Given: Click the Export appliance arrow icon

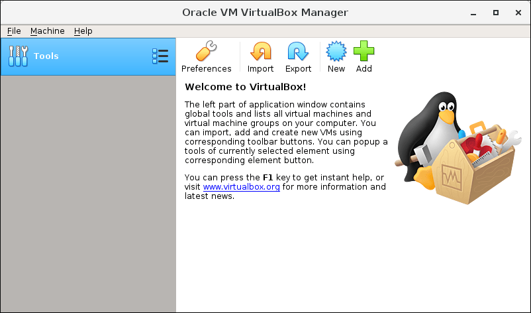Looking at the screenshot, I should pyautogui.click(x=298, y=51).
